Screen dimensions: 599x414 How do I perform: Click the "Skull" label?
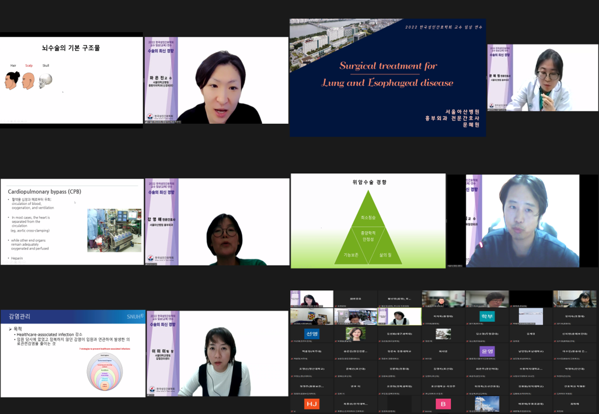coord(46,65)
